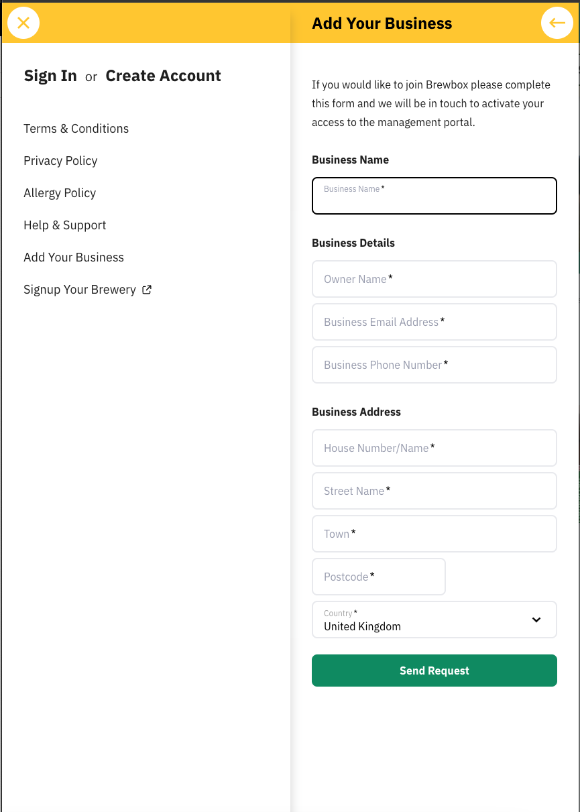Click the Owner Name field
Viewport: 580px width, 812px height.
[434, 279]
